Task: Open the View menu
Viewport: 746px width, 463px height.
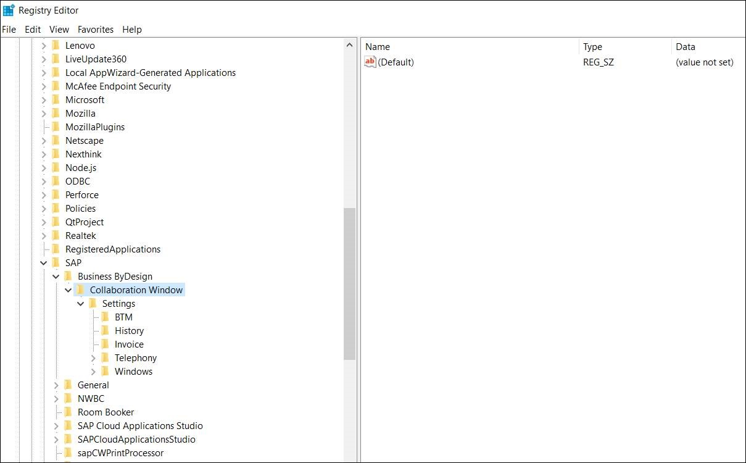Action: [x=59, y=29]
